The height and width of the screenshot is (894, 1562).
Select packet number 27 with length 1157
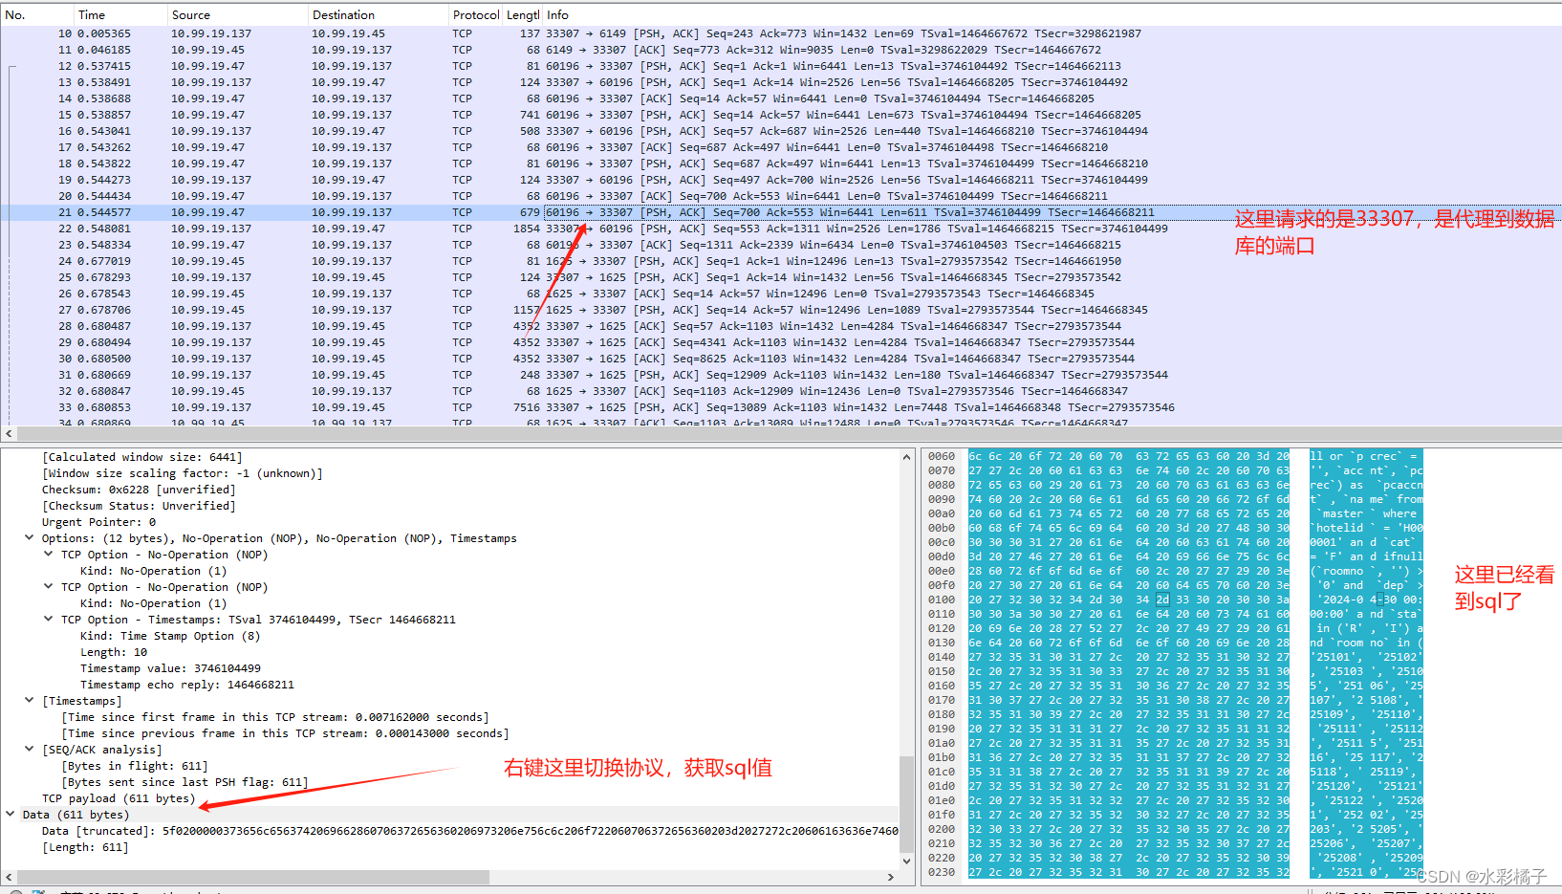pyautogui.click(x=781, y=310)
